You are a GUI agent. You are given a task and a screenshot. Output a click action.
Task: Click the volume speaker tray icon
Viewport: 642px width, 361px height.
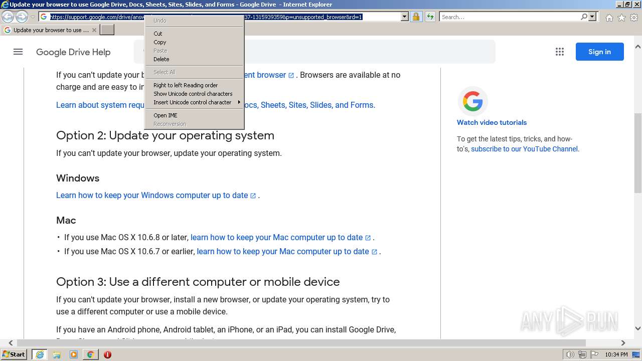pos(571,354)
